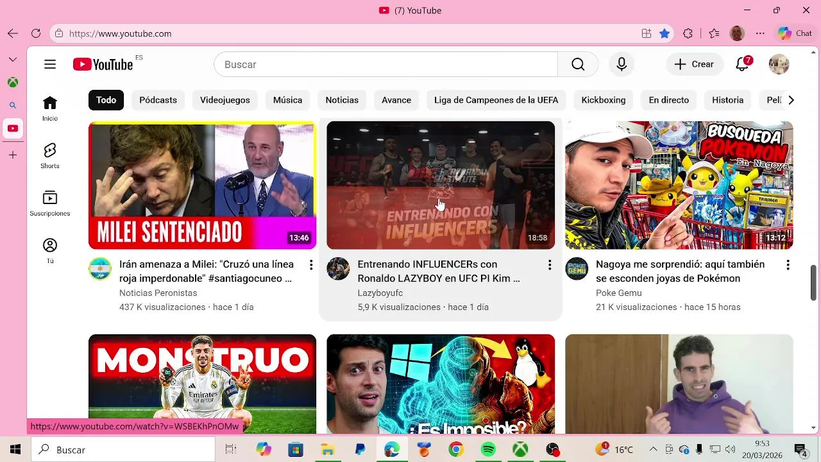Viewport: 821px width, 462px height.
Task: Select the Noticias filter chip
Action: [x=342, y=100]
